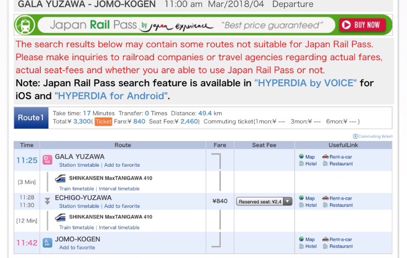The height and width of the screenshot is (258, 407).
Task: Open Rent-a-car link for GALA YUZAWA
Action: click(x=341, y=157)
